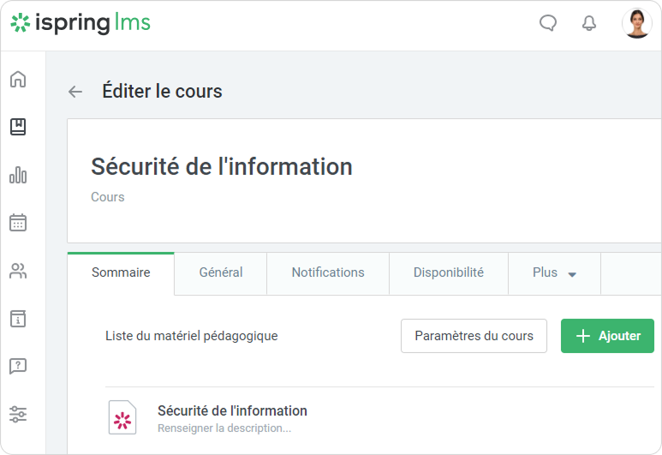Screen dimensions: 662x455
Task: Click the iSpring LMS logo
Action: coord(81,23)
